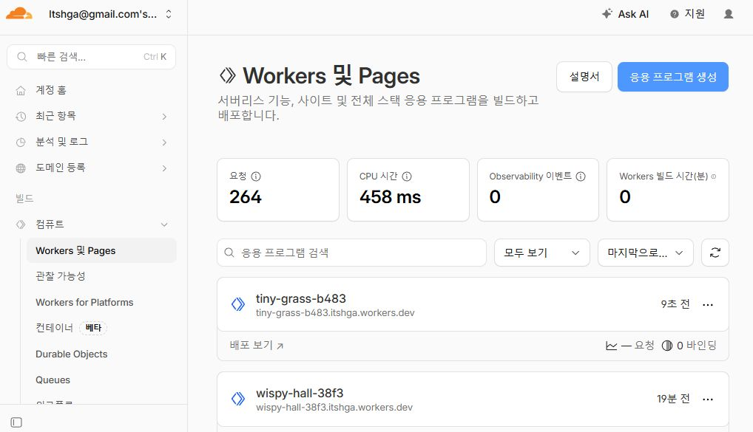Click the Cloudflare logo
Screen dimensions: 753x432
click(x=18, y=13)
